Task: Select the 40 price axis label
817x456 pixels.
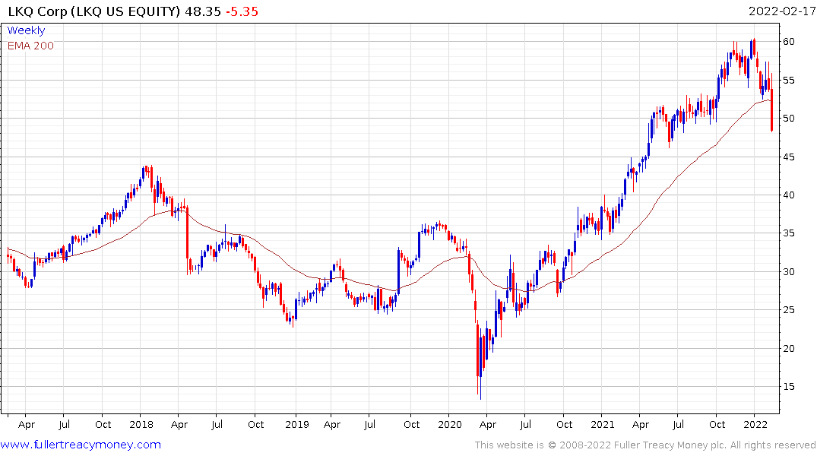Action: point(789,195)
